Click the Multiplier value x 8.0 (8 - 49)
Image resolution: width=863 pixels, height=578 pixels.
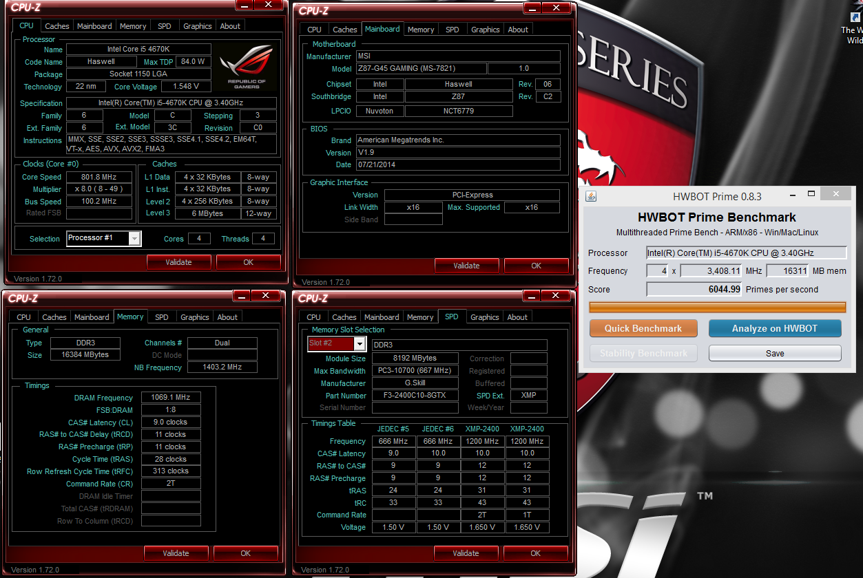point(99,189)
